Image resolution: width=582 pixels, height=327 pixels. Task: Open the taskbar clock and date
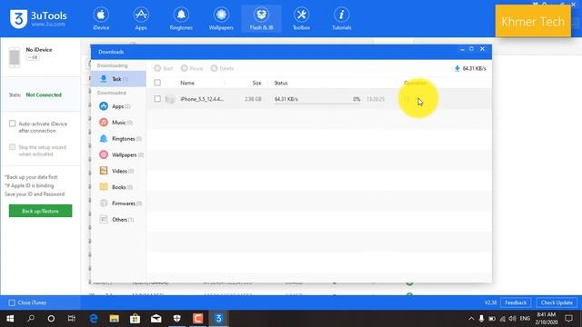[x=547, y=319]
